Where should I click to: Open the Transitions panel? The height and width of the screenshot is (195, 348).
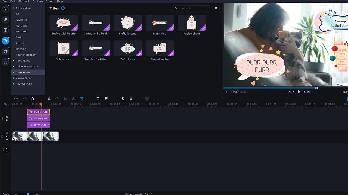coord(5,30)
